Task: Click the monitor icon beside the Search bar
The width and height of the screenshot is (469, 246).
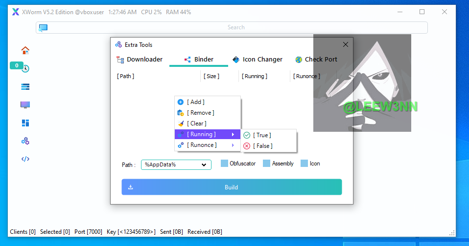Action: pyautogui.click(x=43, y=28)
